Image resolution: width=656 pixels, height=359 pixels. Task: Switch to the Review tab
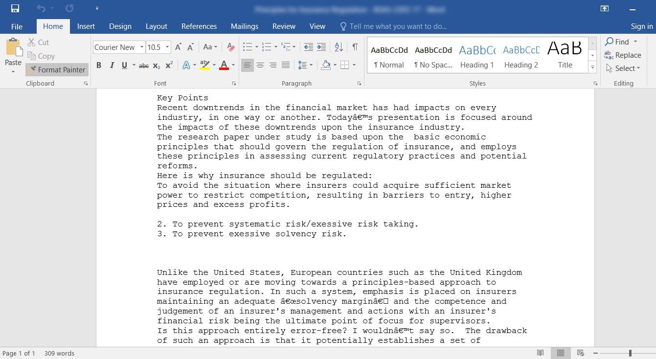click(x=284, y=26)
